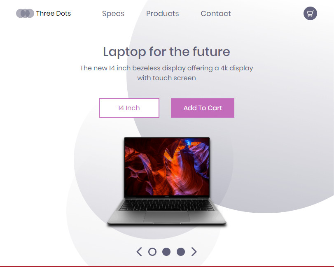This screenshot has width=334, height=267.
Task: Open the shopping cart icon
Action: coord(310,14)
